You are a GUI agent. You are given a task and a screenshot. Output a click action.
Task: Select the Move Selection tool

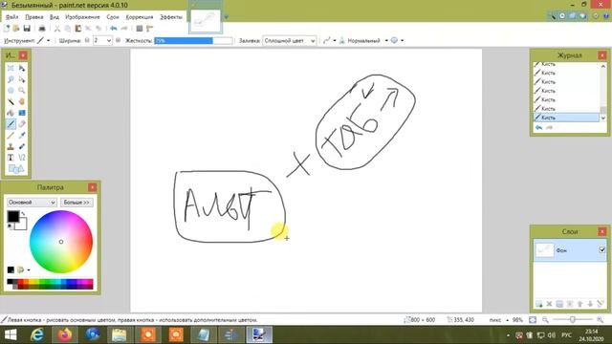tap(22, 79)
